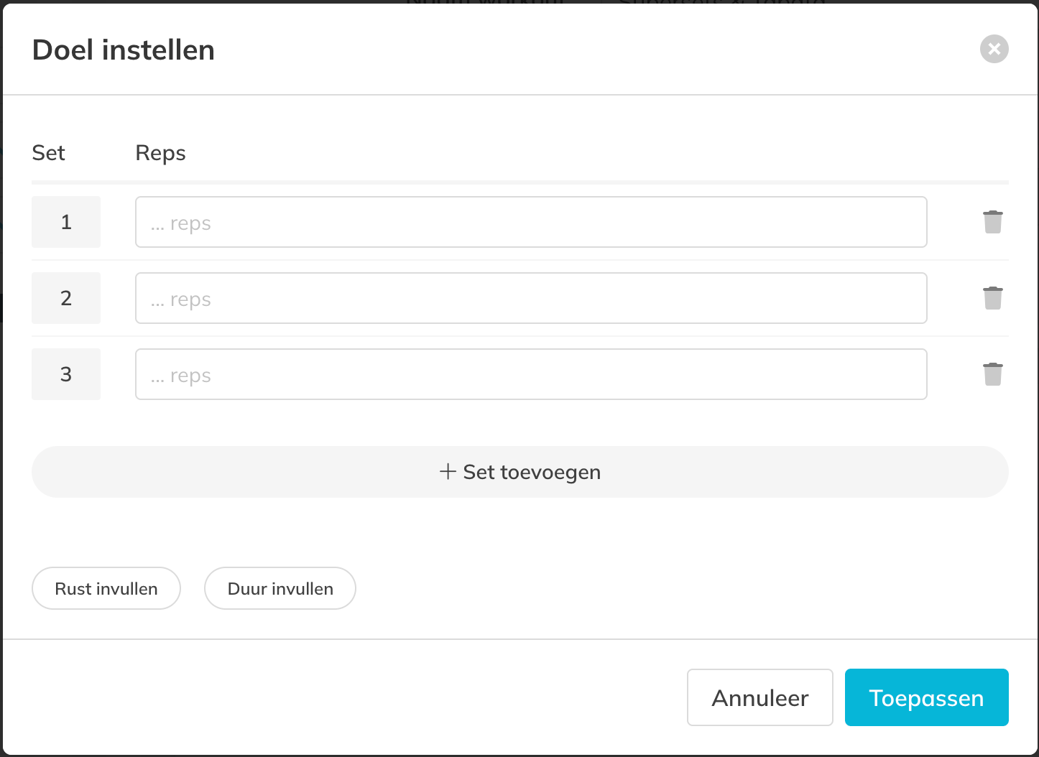The height and width of the screenshot is (757, 1039).
Task: Click the plus icon before Set toevoegen
Action: (448, 471)
